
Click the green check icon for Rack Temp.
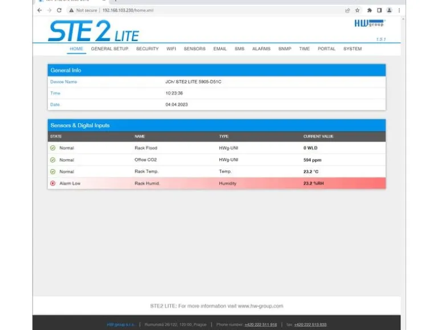coord(52,172)
